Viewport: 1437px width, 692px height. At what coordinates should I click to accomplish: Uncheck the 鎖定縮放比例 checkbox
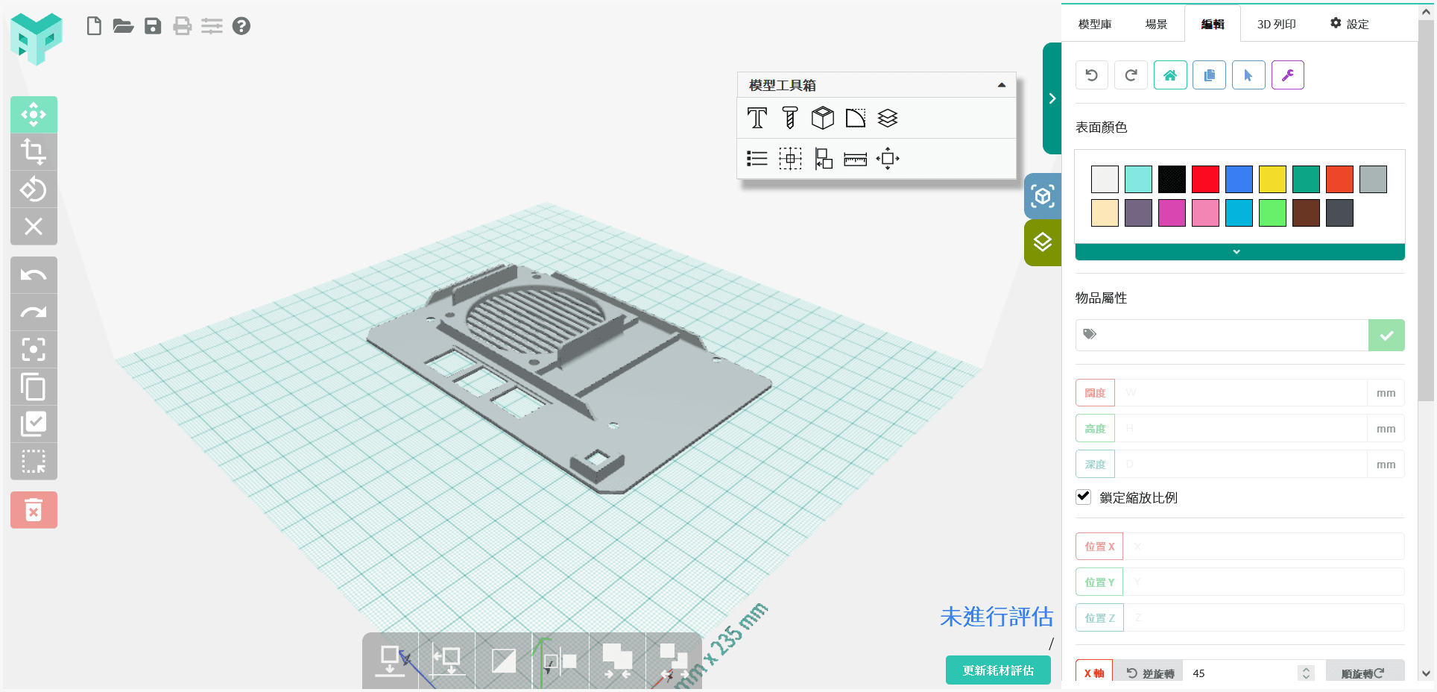[x=1083, y=497]
